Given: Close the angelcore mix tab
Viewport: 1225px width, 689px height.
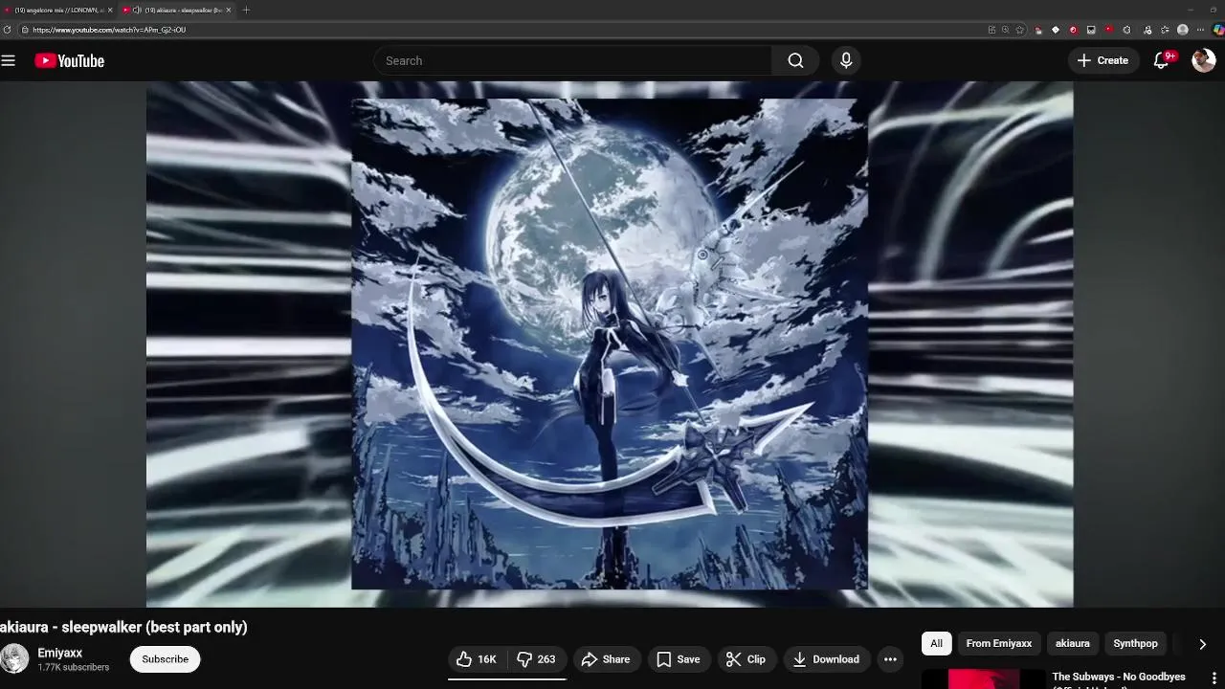Looking at the screenshot, I should click(x=110, y=10).
